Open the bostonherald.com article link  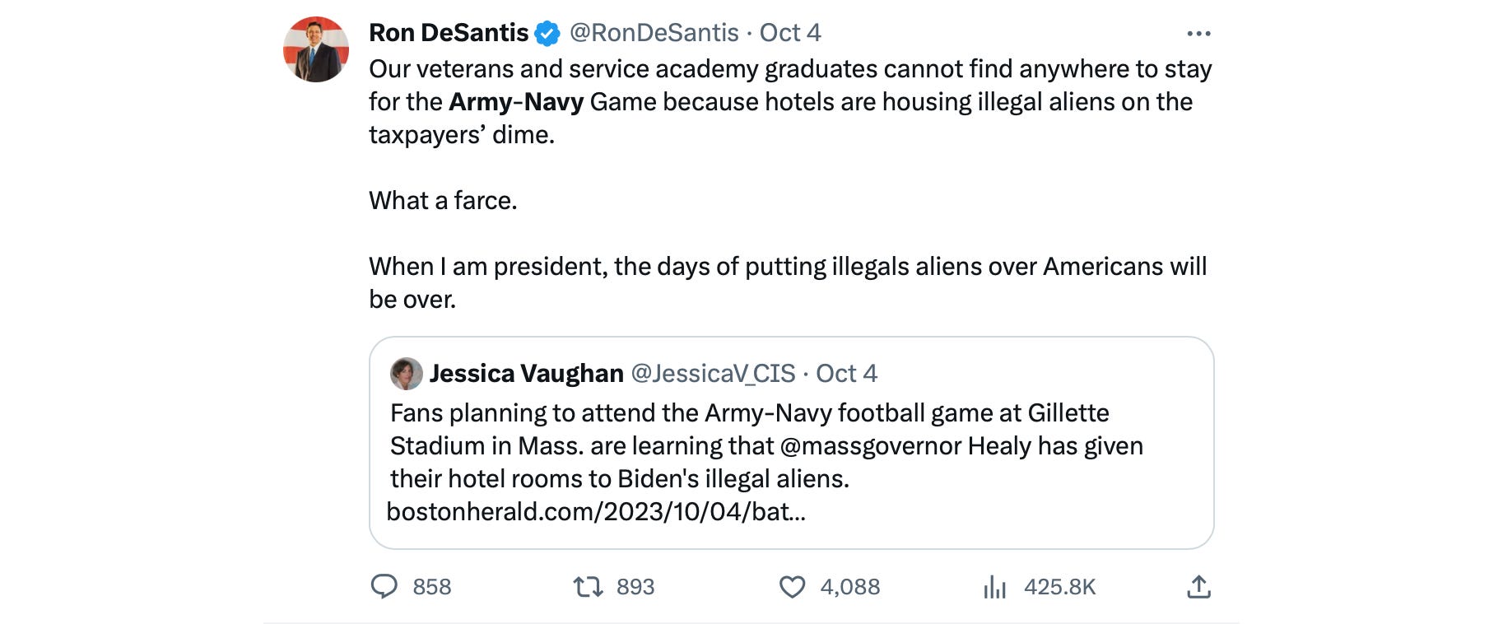point(596,512)
